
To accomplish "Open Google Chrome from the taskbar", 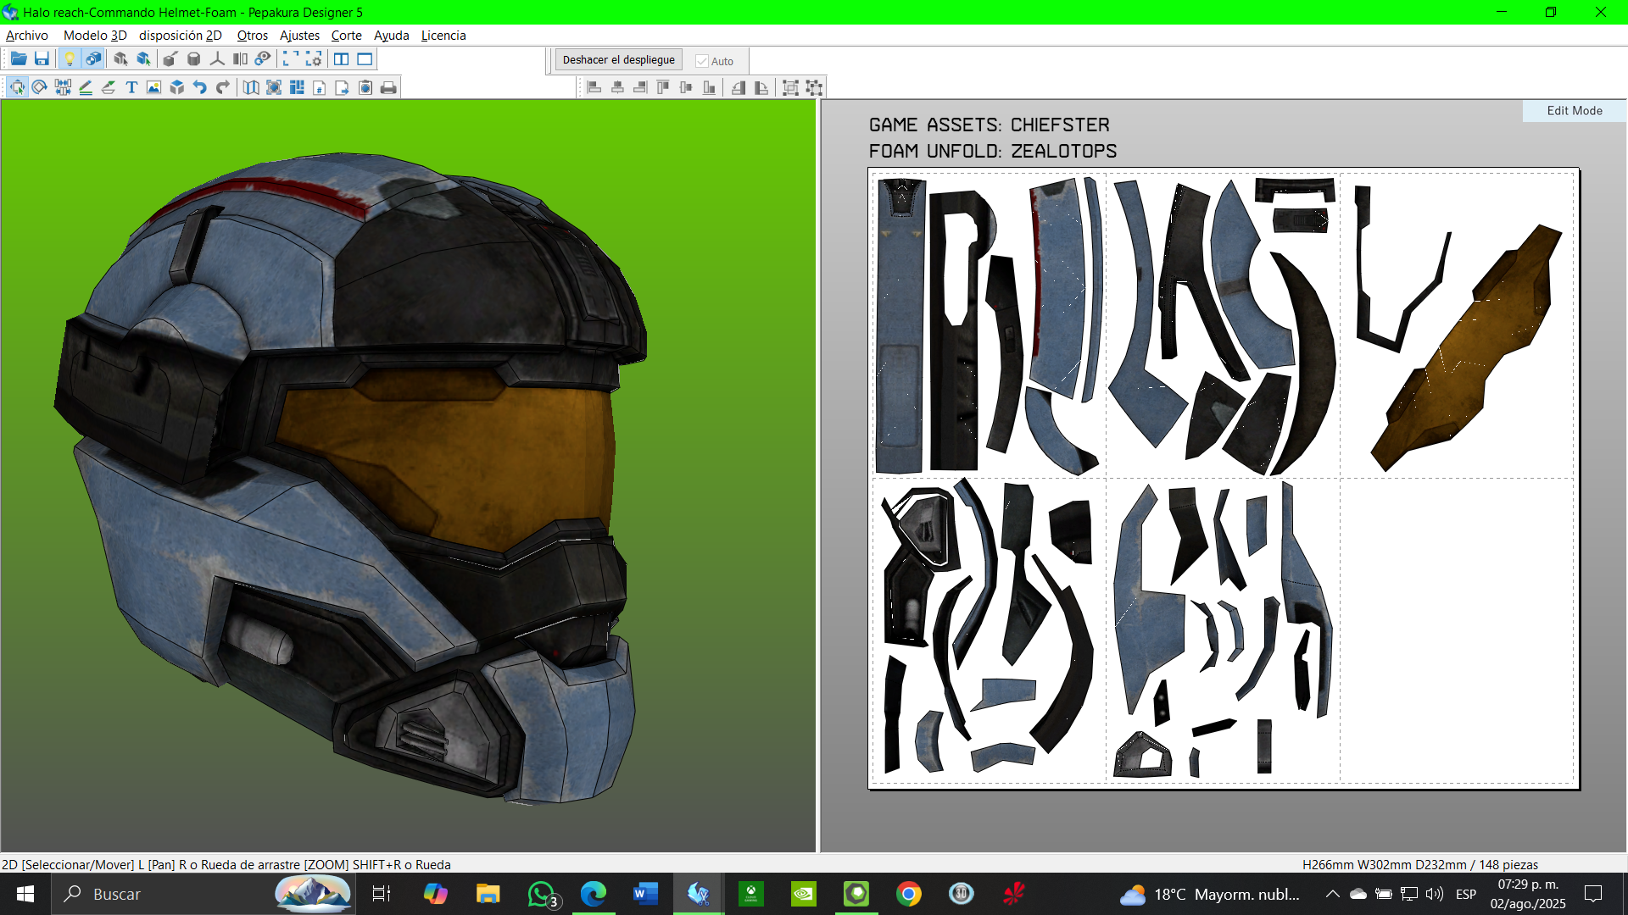I will (x=909, y=894).
